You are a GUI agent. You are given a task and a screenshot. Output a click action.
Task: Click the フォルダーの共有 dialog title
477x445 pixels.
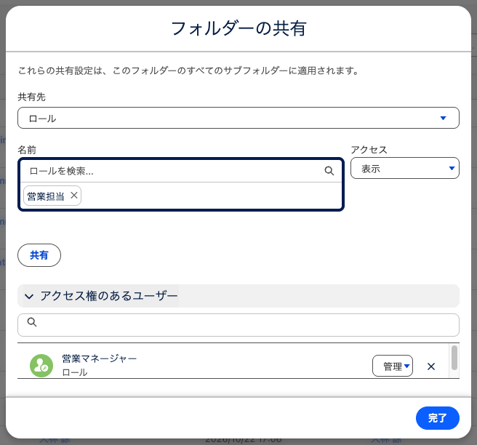tap(238, 28)
